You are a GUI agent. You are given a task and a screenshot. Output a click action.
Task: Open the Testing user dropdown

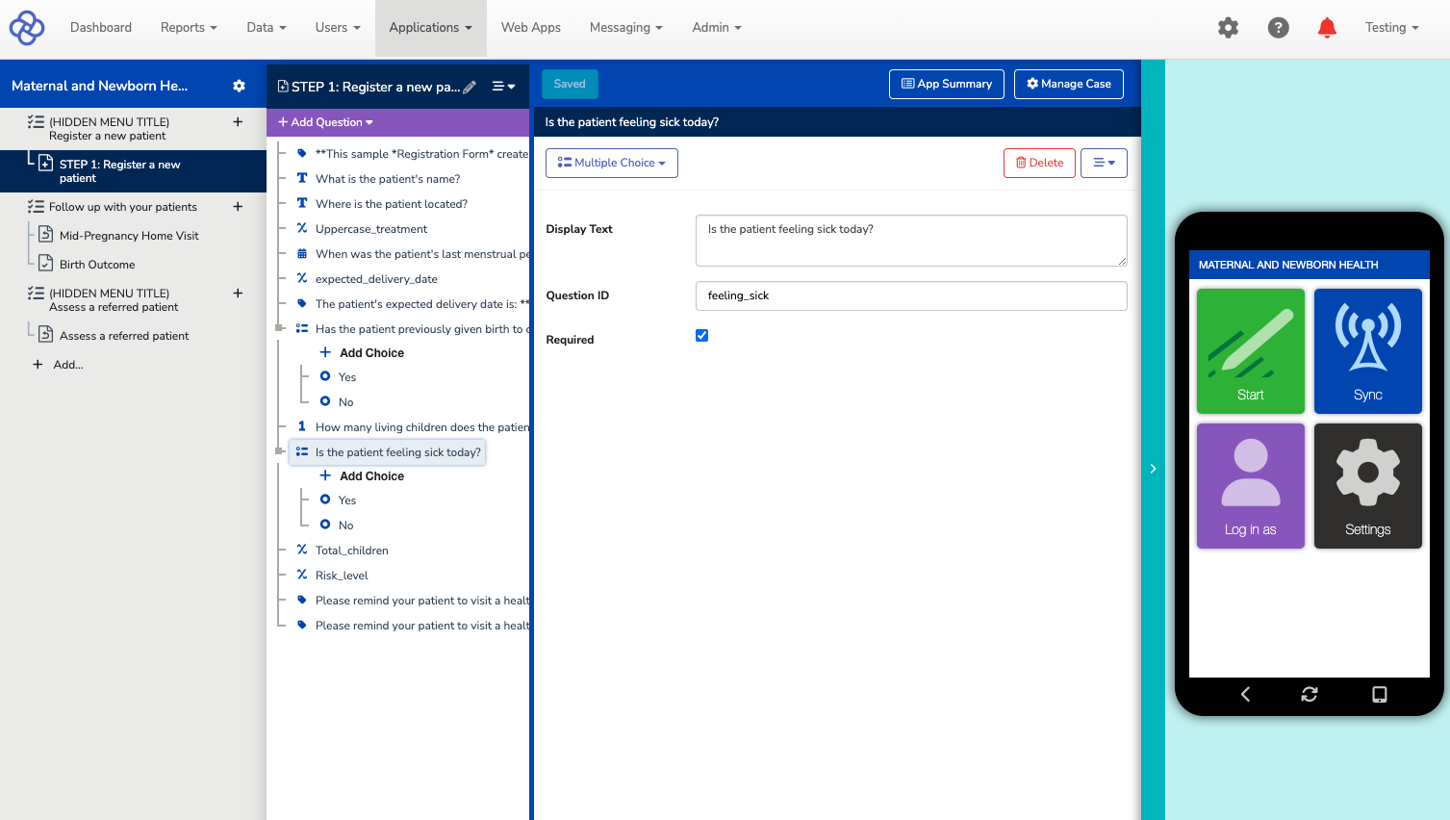[1391, 28]
